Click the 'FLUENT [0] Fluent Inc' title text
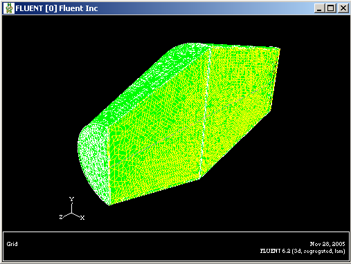The width and height of the screenshot is (351, 264). pyautogui.click(x=57, y=8)
